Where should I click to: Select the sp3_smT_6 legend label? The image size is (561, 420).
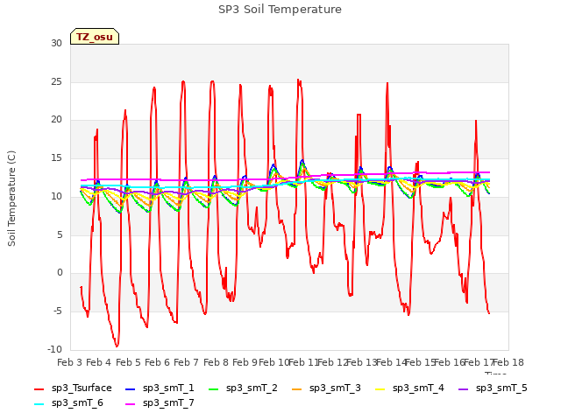point(77,402)
